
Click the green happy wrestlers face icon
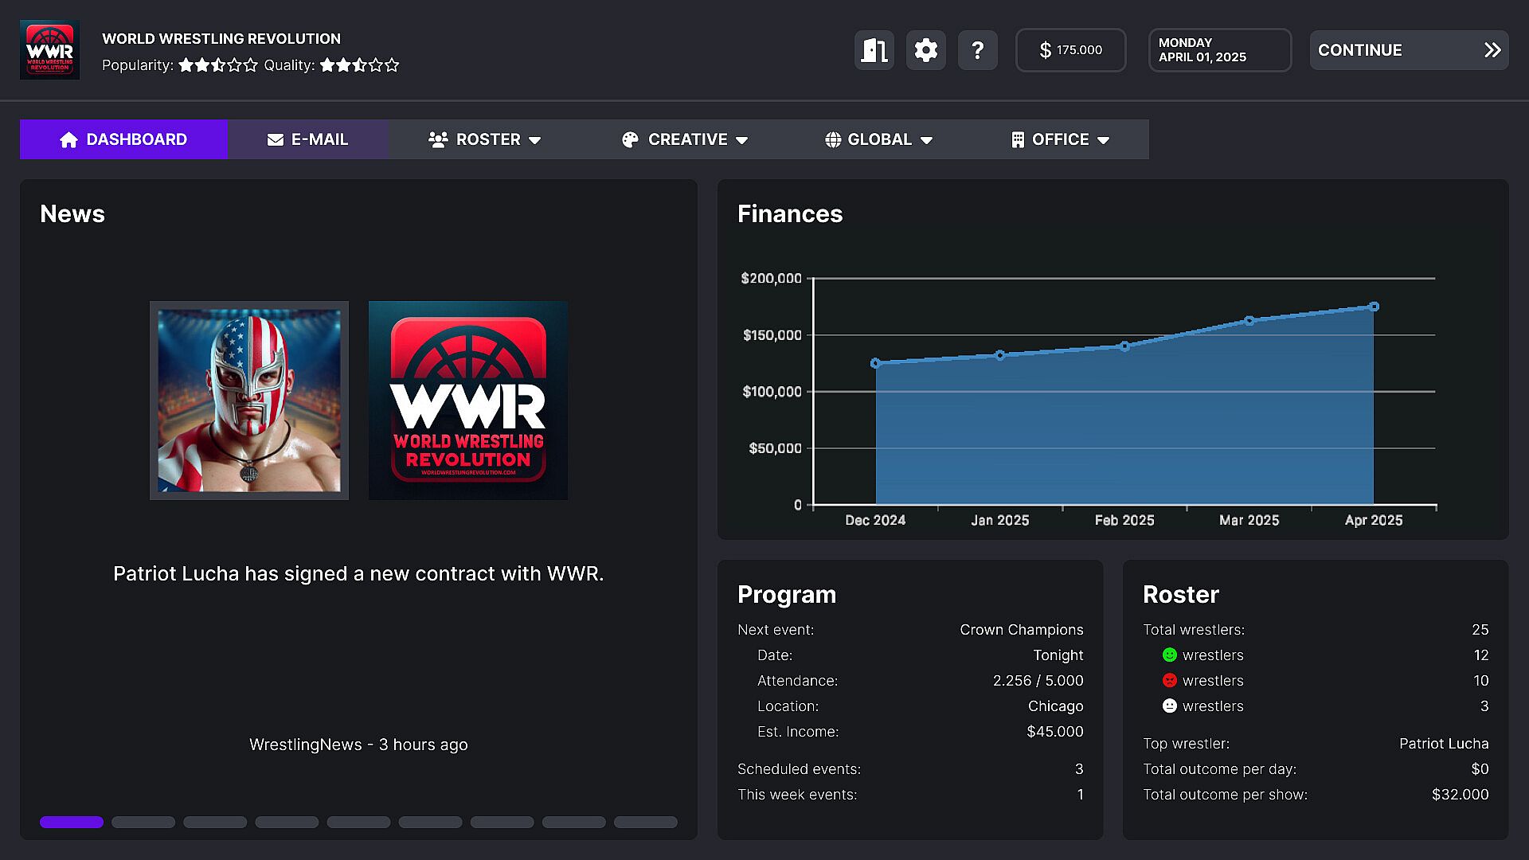[x=1169, y=655]
